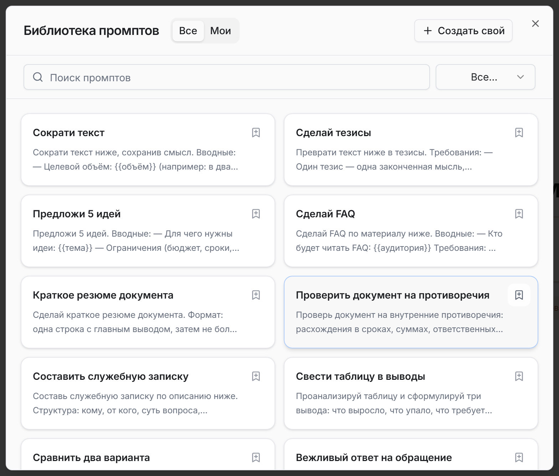The image size is (559, 476).
Task: Open the "Сделай тезисы" prompt card
Action: pos(411,150)
